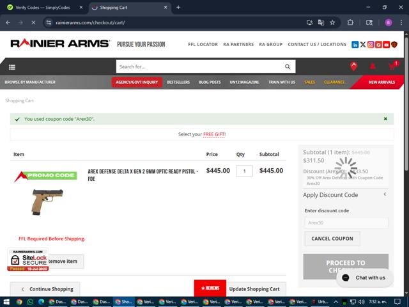Open RA Group link
Screen dimensions: 409x307
(271, 44)
